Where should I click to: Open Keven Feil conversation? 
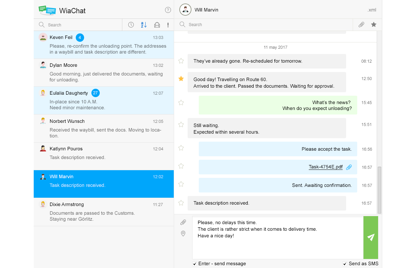pyautogui.click(x=104, y=45)
